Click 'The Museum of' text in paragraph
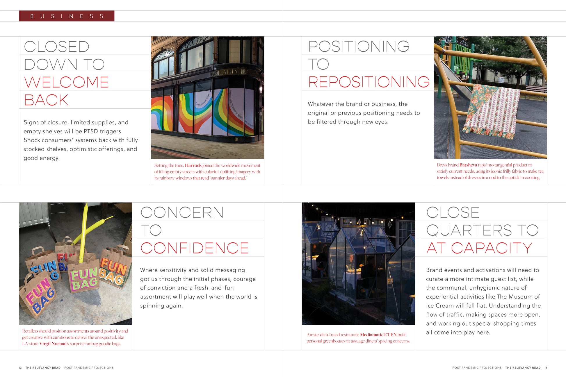Image resolution: width=566 pixels, height=377 pixels. [x=518, y=297]
